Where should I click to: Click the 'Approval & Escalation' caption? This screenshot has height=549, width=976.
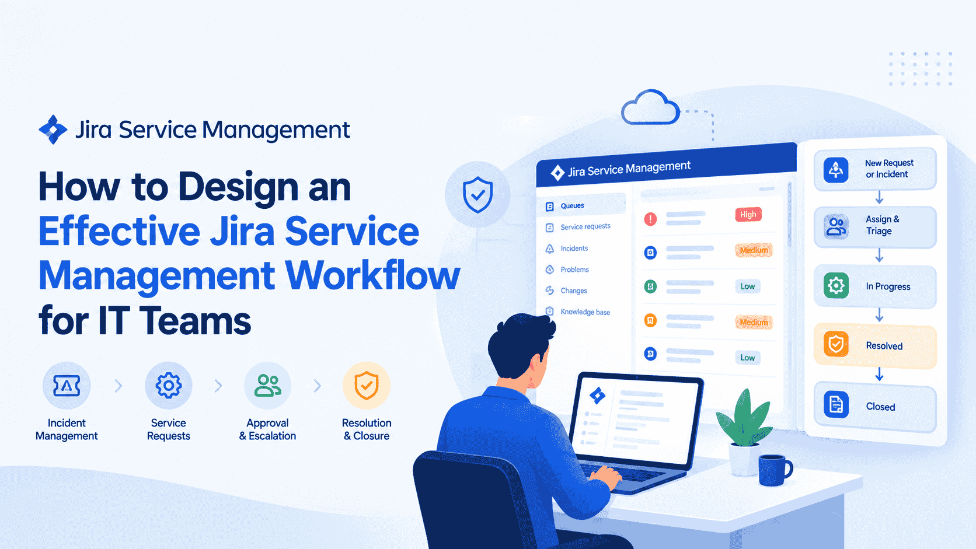pos(267,429)
